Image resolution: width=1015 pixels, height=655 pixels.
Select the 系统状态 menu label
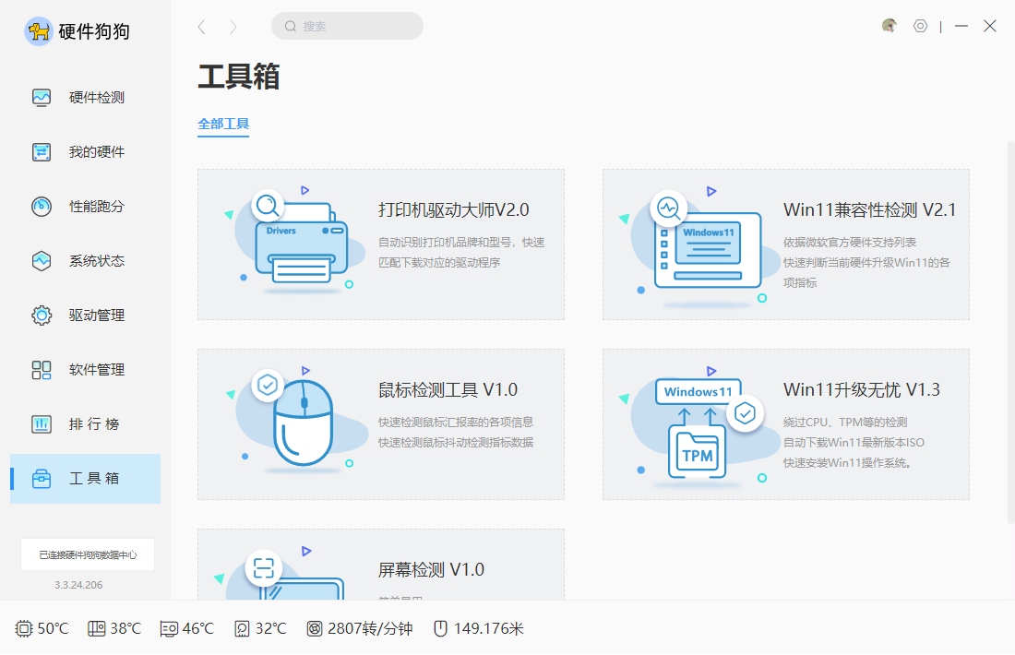pos(97,261)
